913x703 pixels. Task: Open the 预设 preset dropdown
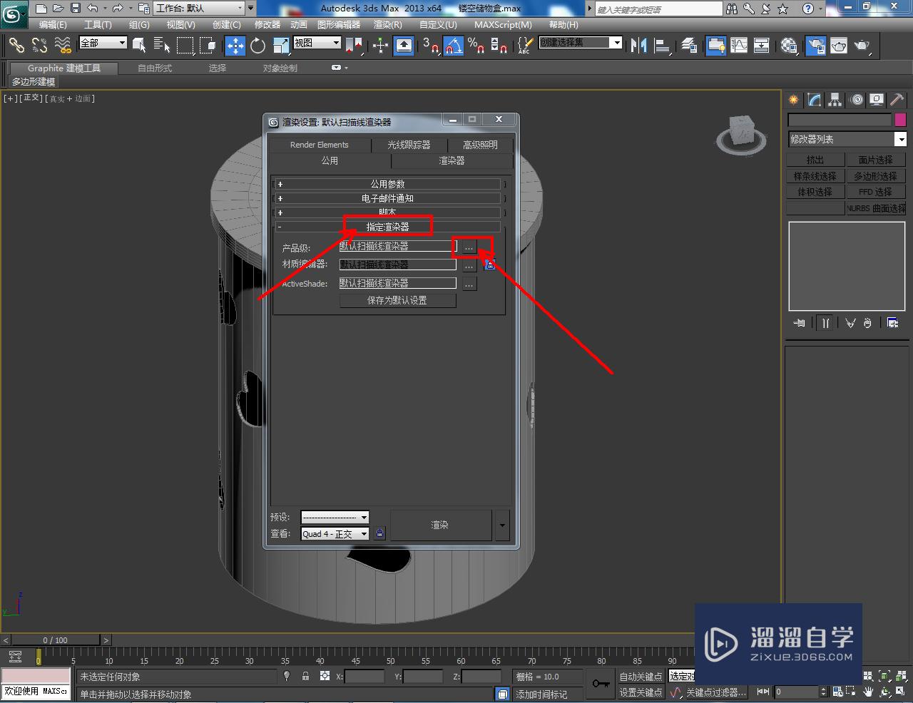tap(335, 517)
